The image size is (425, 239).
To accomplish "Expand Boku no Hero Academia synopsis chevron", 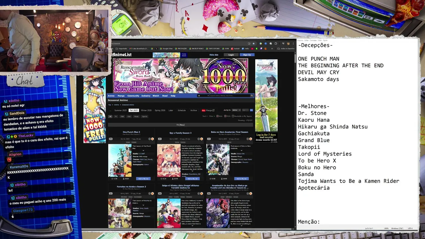I will point(241,151).
